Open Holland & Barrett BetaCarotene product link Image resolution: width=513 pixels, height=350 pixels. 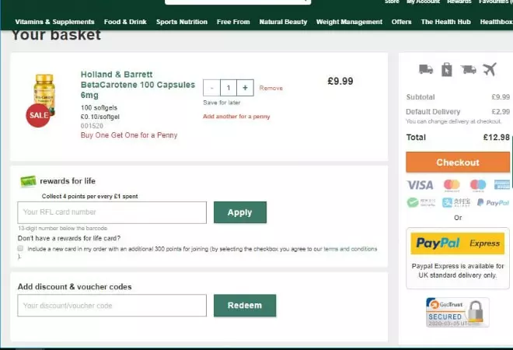(138, 85)
